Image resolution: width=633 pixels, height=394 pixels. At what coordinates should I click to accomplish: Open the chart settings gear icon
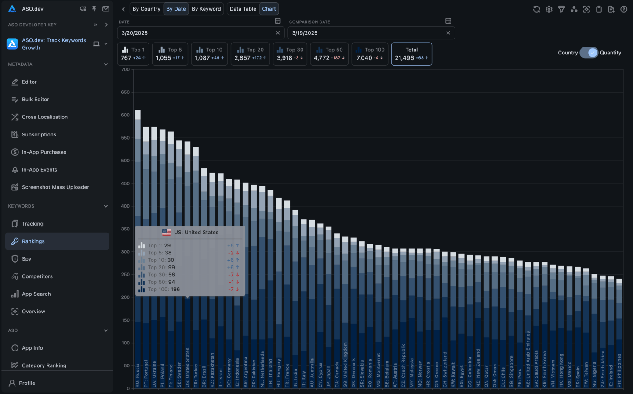point(549,8)
